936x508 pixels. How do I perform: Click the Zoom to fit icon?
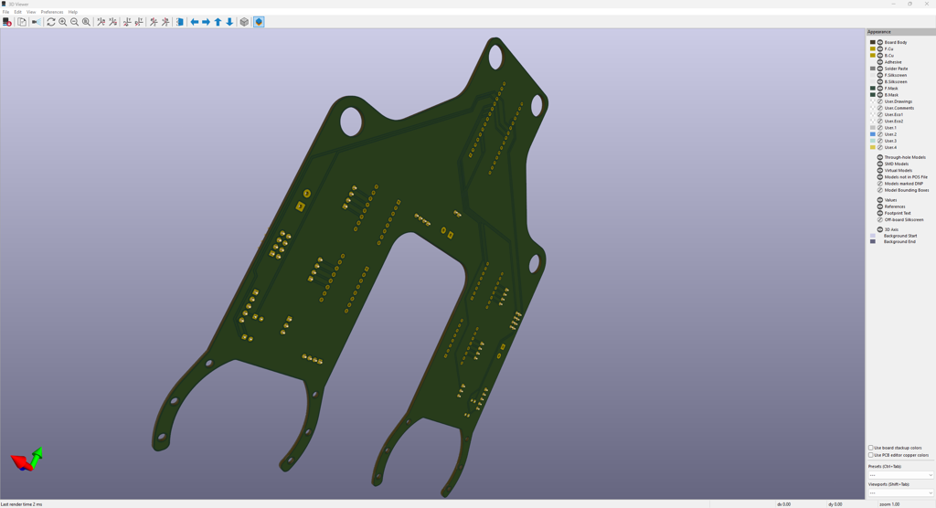click(87, 22)
